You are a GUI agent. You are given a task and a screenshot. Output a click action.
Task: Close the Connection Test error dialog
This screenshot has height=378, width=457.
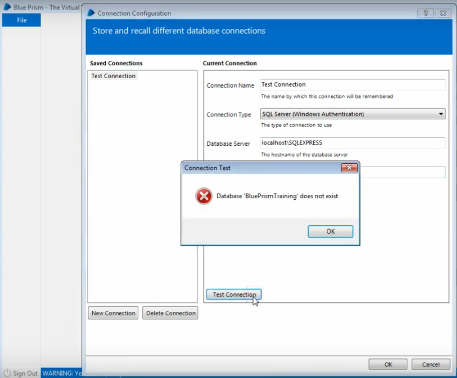pos(349,168)
